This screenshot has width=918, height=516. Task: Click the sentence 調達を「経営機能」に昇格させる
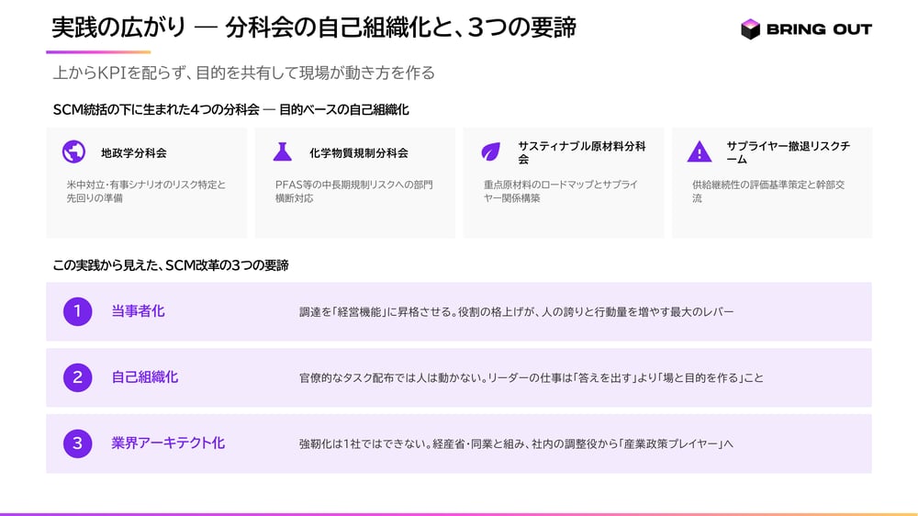point(378,312)
